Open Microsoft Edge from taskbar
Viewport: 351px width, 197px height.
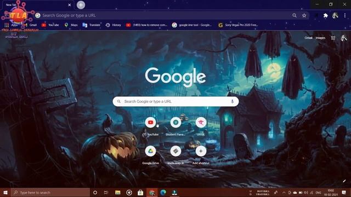pos(163,193)
